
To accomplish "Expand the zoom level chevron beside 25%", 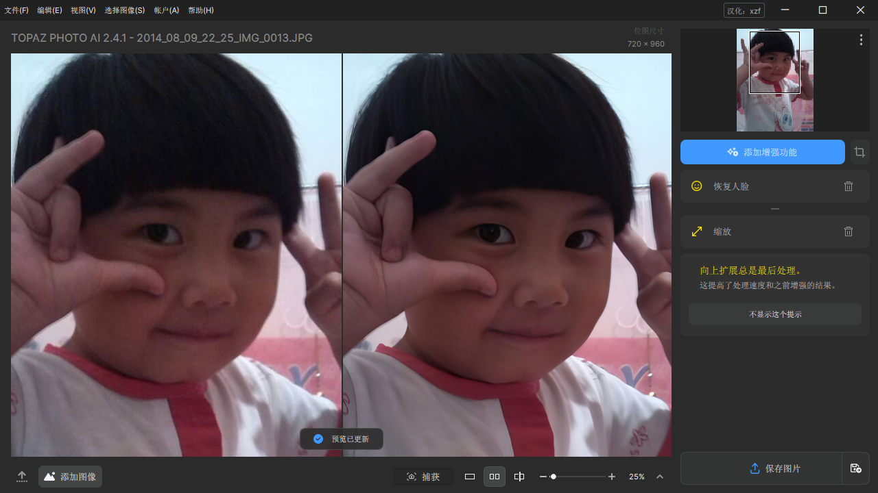I will tap(659, 476).
